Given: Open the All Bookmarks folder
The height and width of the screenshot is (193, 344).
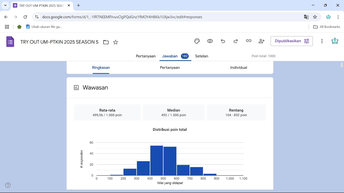Looking at the screenshot, I should point(327,27).
